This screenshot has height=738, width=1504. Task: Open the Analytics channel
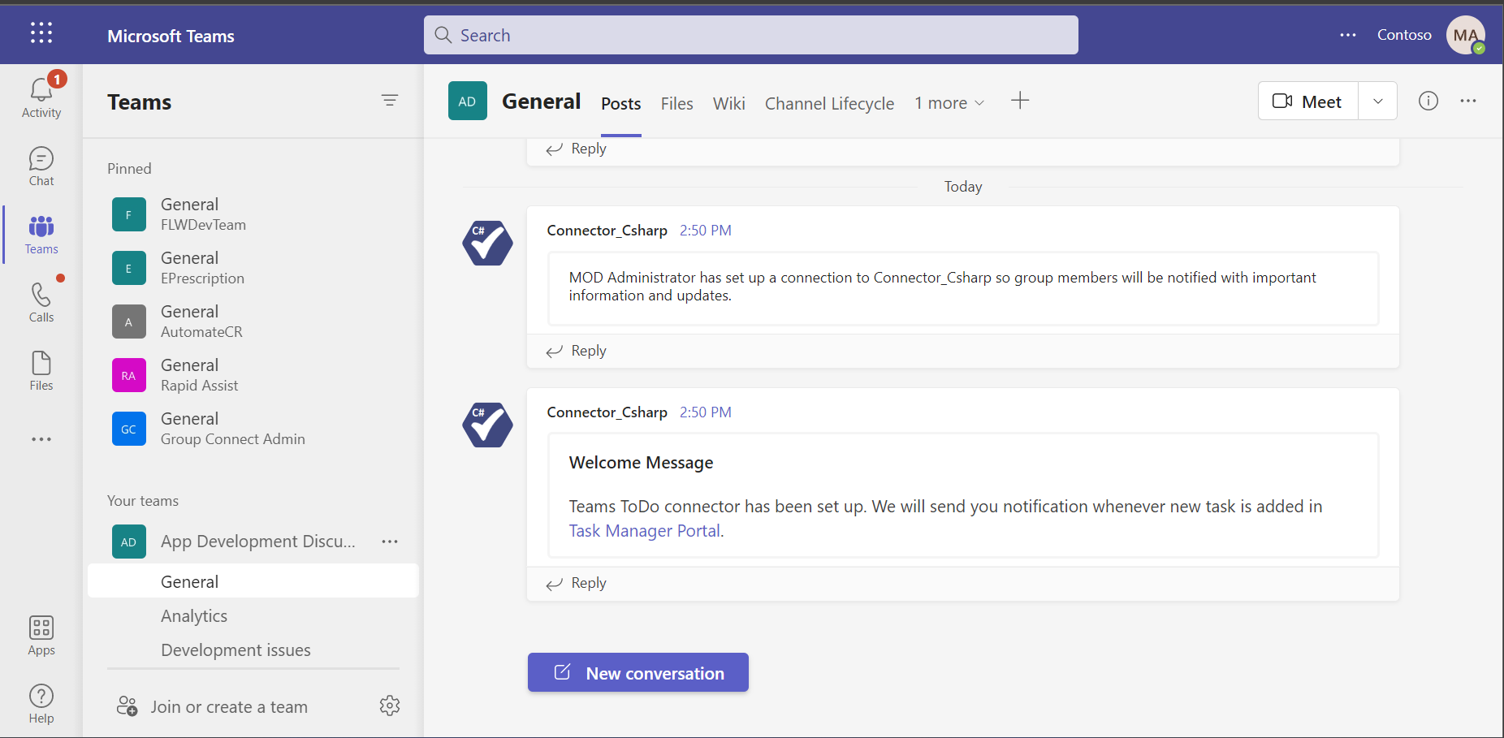click(x=194, y=615)
